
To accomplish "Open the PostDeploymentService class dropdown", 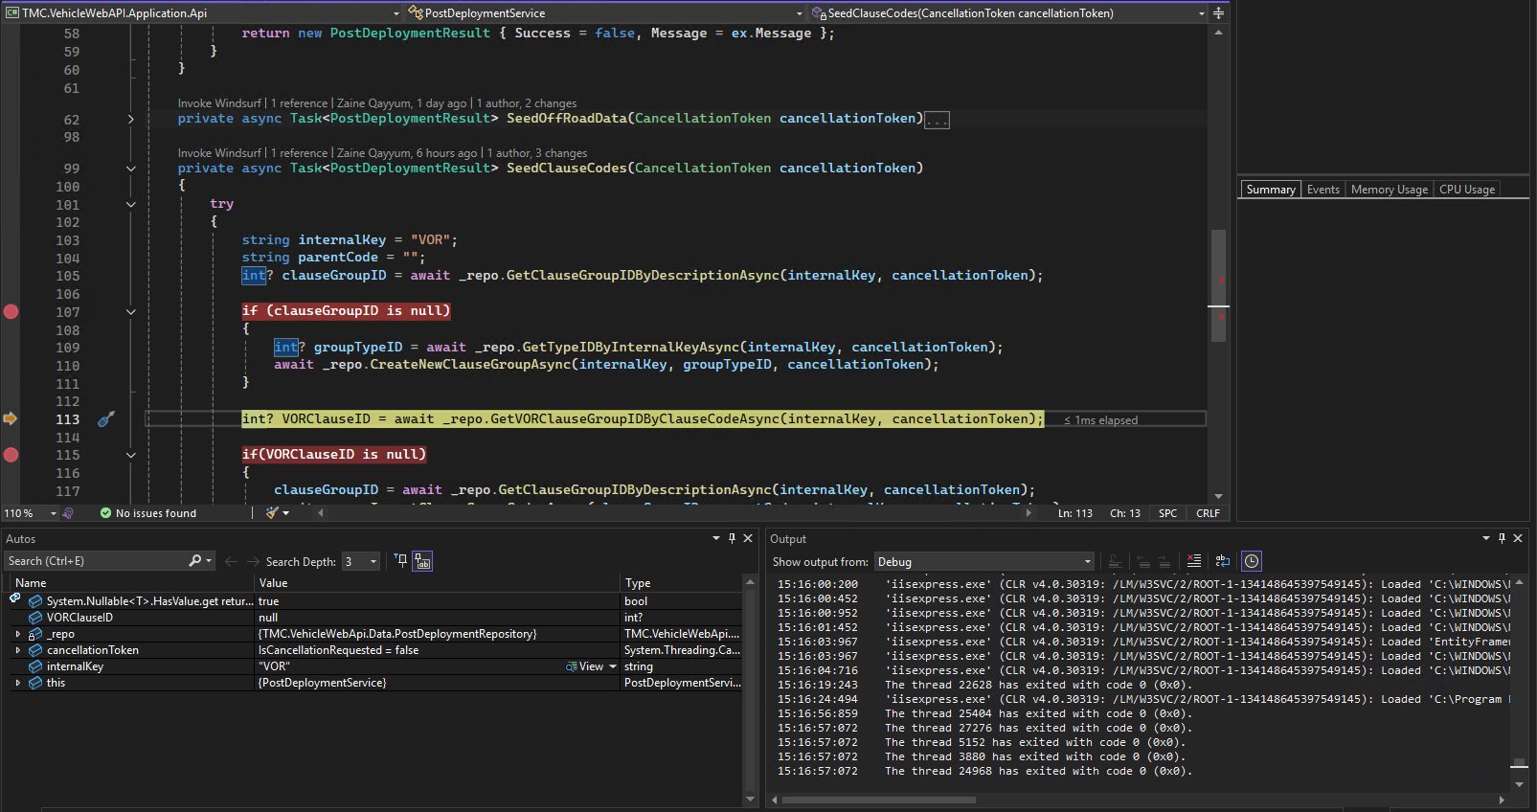I will pos(606,12).
